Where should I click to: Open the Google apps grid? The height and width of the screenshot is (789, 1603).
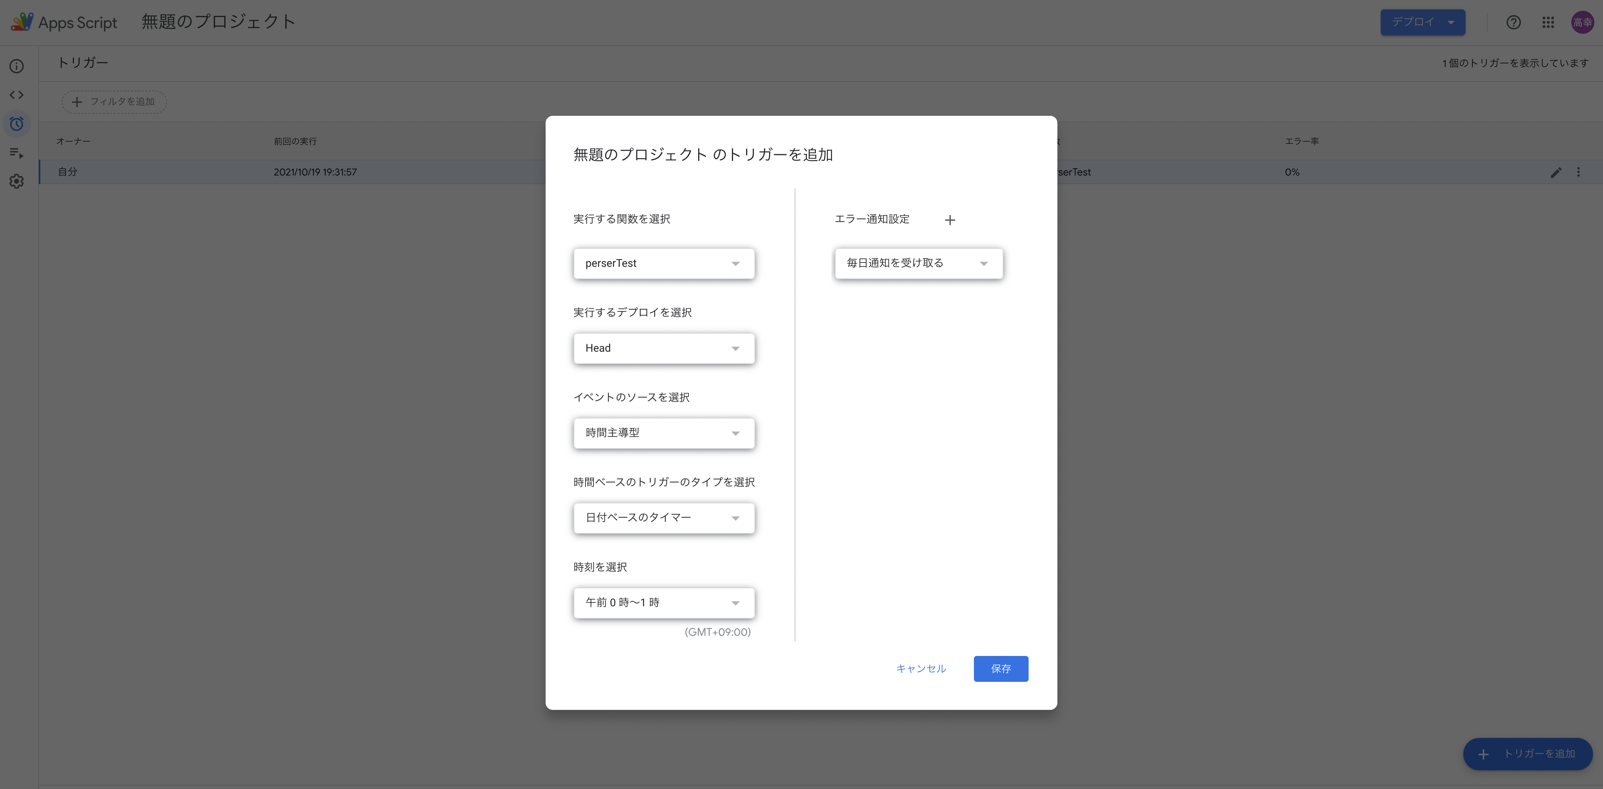point(1548,22)
